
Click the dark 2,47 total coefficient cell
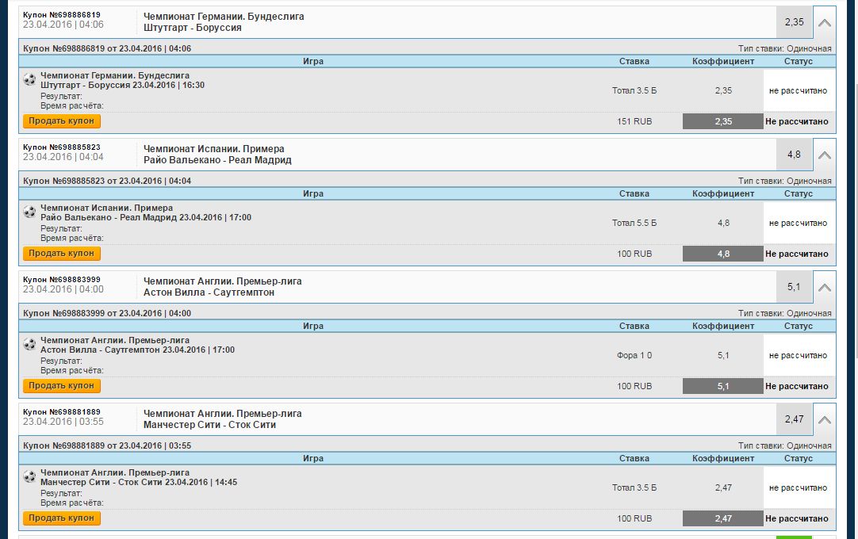723,518
